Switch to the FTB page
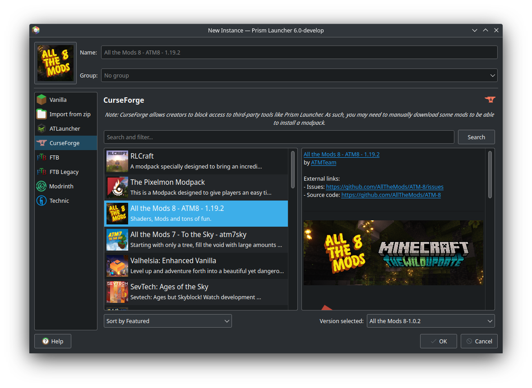 66,157
